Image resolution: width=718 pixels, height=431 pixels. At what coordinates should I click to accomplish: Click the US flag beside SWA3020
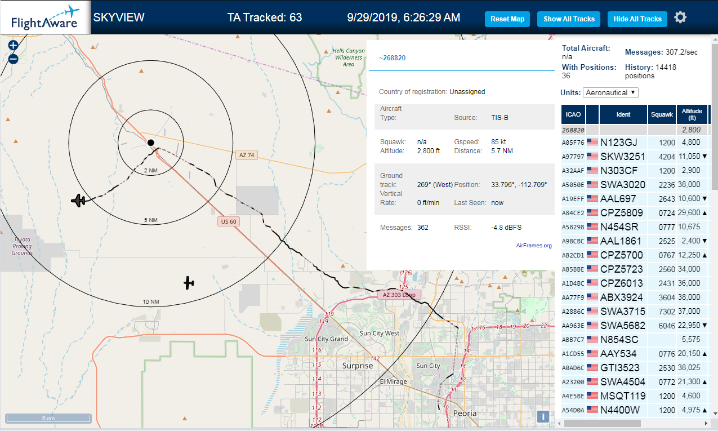[592, 185]
